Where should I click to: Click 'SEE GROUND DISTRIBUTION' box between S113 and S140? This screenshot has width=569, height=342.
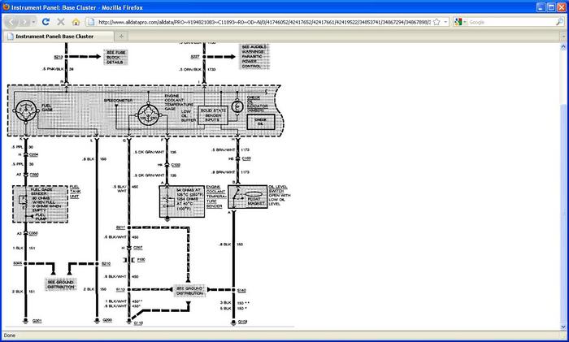tap(189, 291)
